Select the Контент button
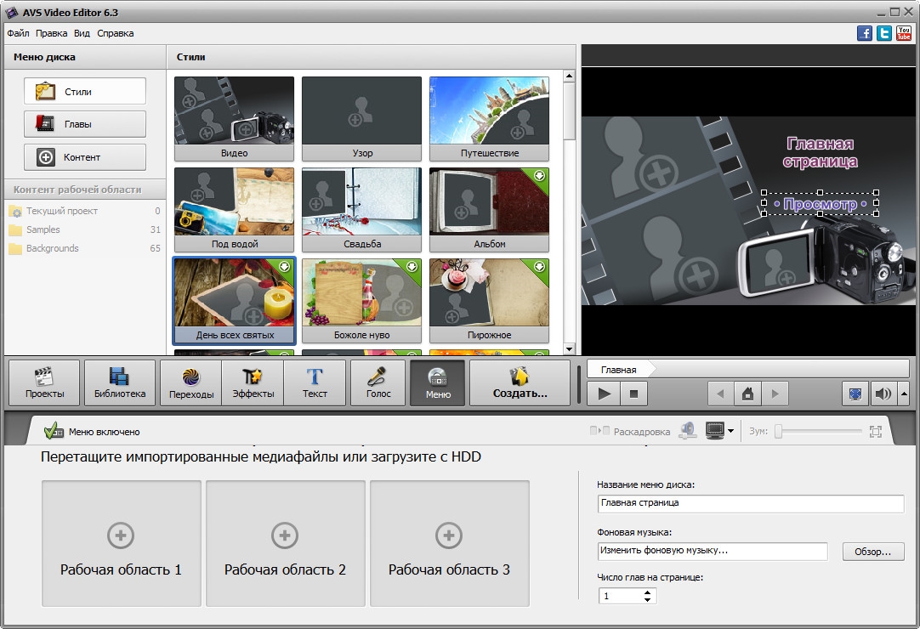Screen dimensions: 920x629 click(85, 156)
